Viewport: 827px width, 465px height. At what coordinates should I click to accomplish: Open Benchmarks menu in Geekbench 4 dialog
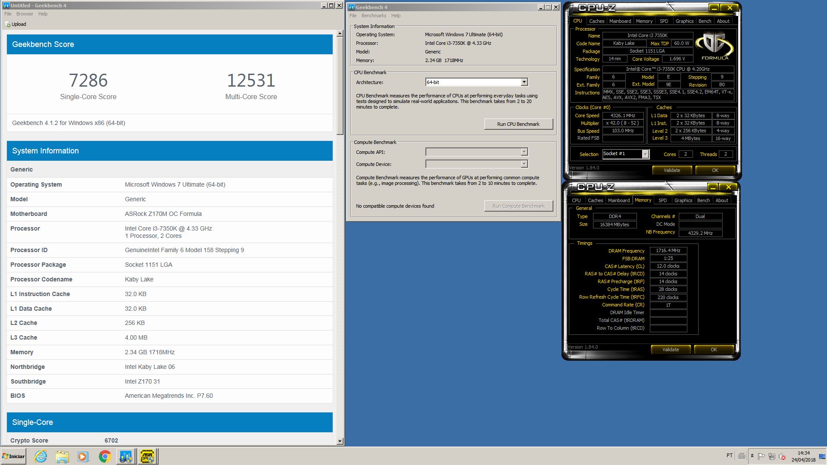[374, 16]
